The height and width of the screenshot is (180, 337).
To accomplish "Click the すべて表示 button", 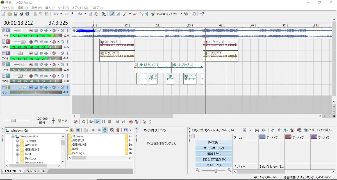I will [x=214, y=142].
